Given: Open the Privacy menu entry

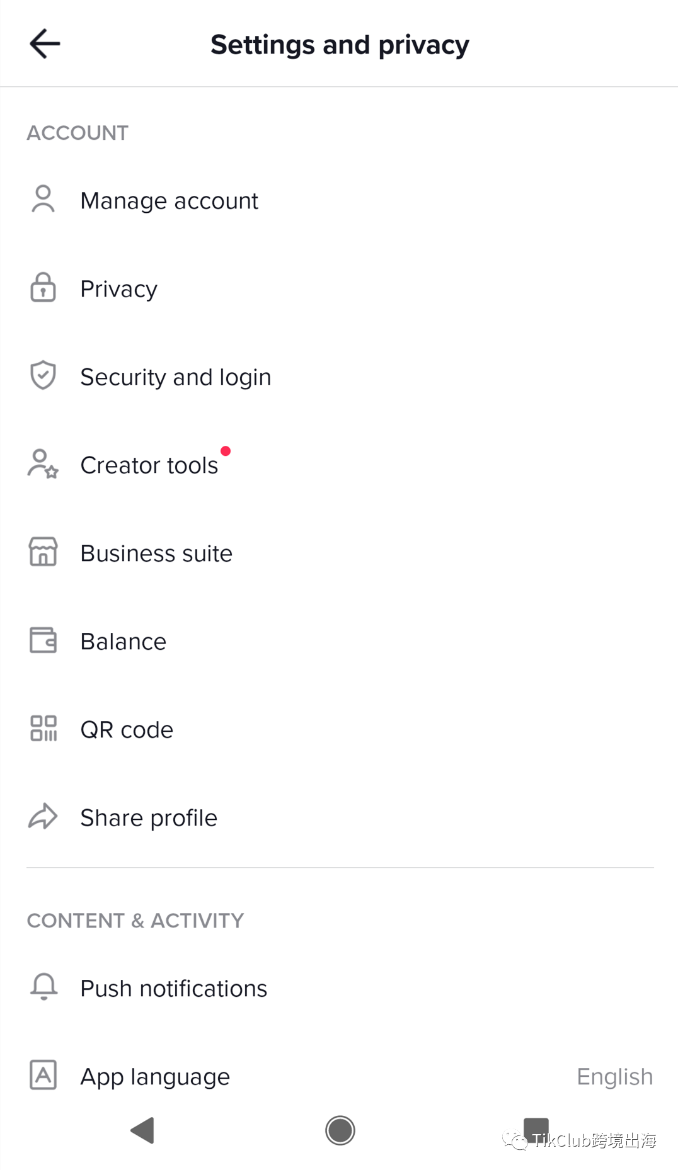Looking at the screenshot, I should coord(339,288).
